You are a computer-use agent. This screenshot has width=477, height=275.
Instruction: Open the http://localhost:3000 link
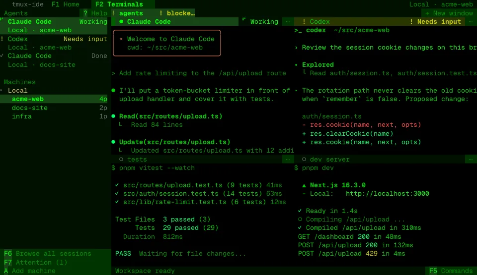coord(387,193)
